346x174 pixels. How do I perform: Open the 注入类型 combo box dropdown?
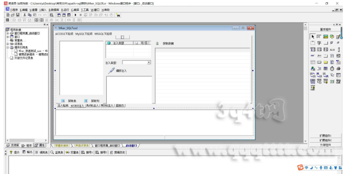149,62
